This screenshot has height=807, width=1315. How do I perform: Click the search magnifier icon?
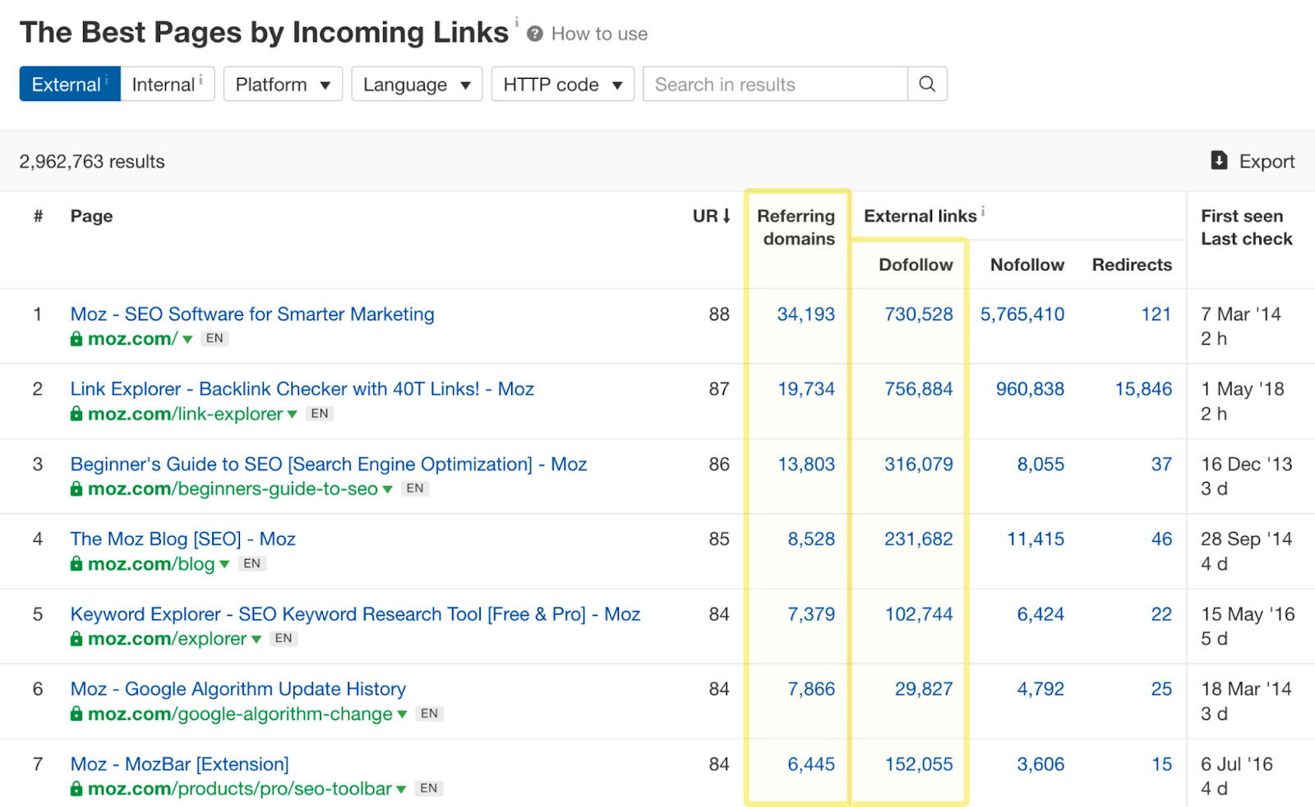[927, 84]
